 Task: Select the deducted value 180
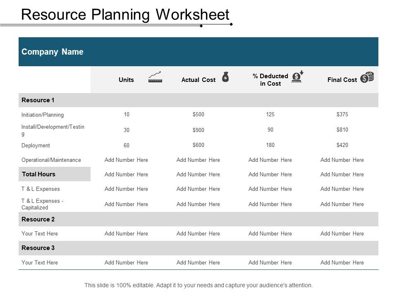[270, 145]
